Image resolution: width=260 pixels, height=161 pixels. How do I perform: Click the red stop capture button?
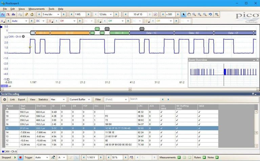tap(20, 158)
